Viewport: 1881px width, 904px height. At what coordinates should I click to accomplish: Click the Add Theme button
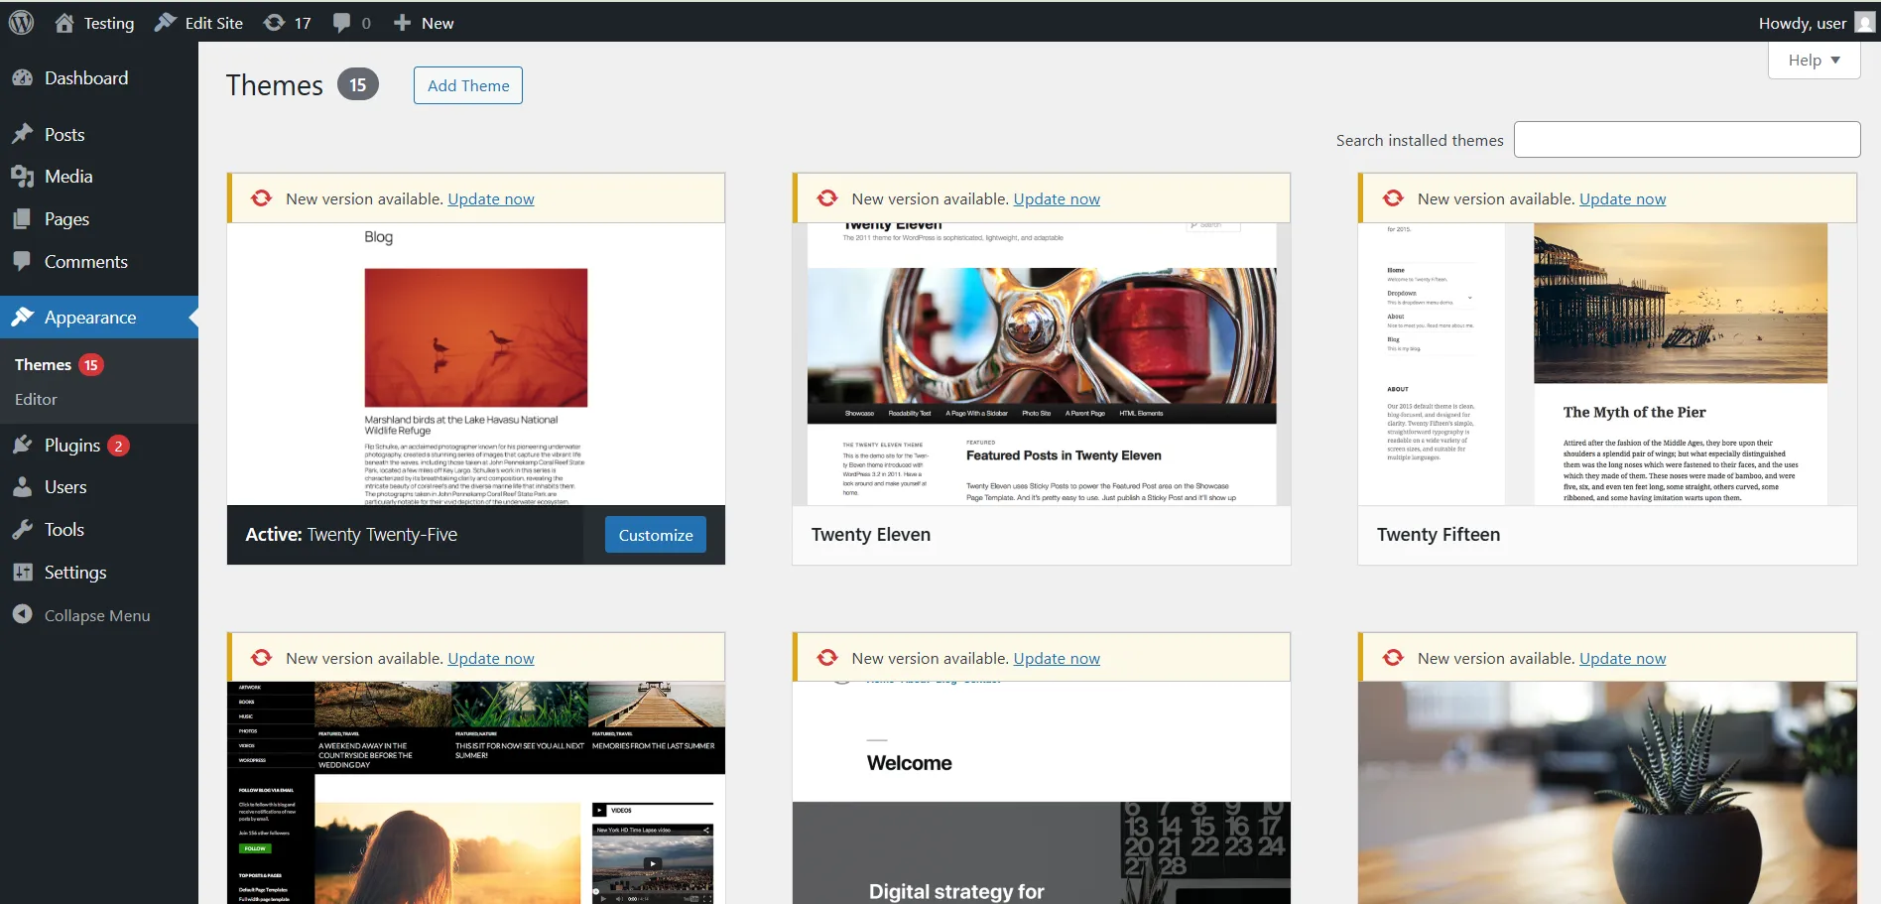468,85
